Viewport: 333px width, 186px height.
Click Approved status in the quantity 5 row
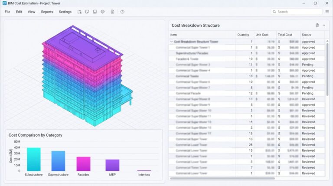(308, 104)
